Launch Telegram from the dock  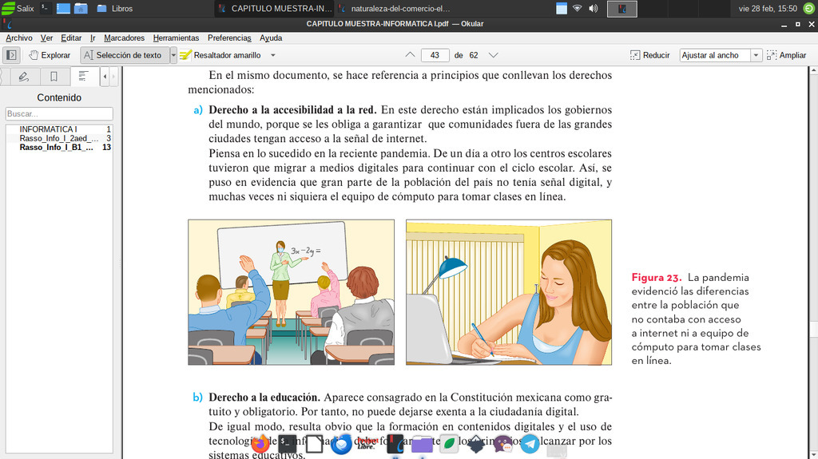(x=530, y=444)
